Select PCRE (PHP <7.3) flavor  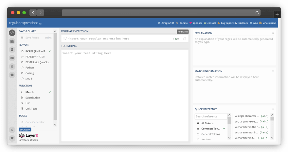pyautogui.click(x=36, y=57)
